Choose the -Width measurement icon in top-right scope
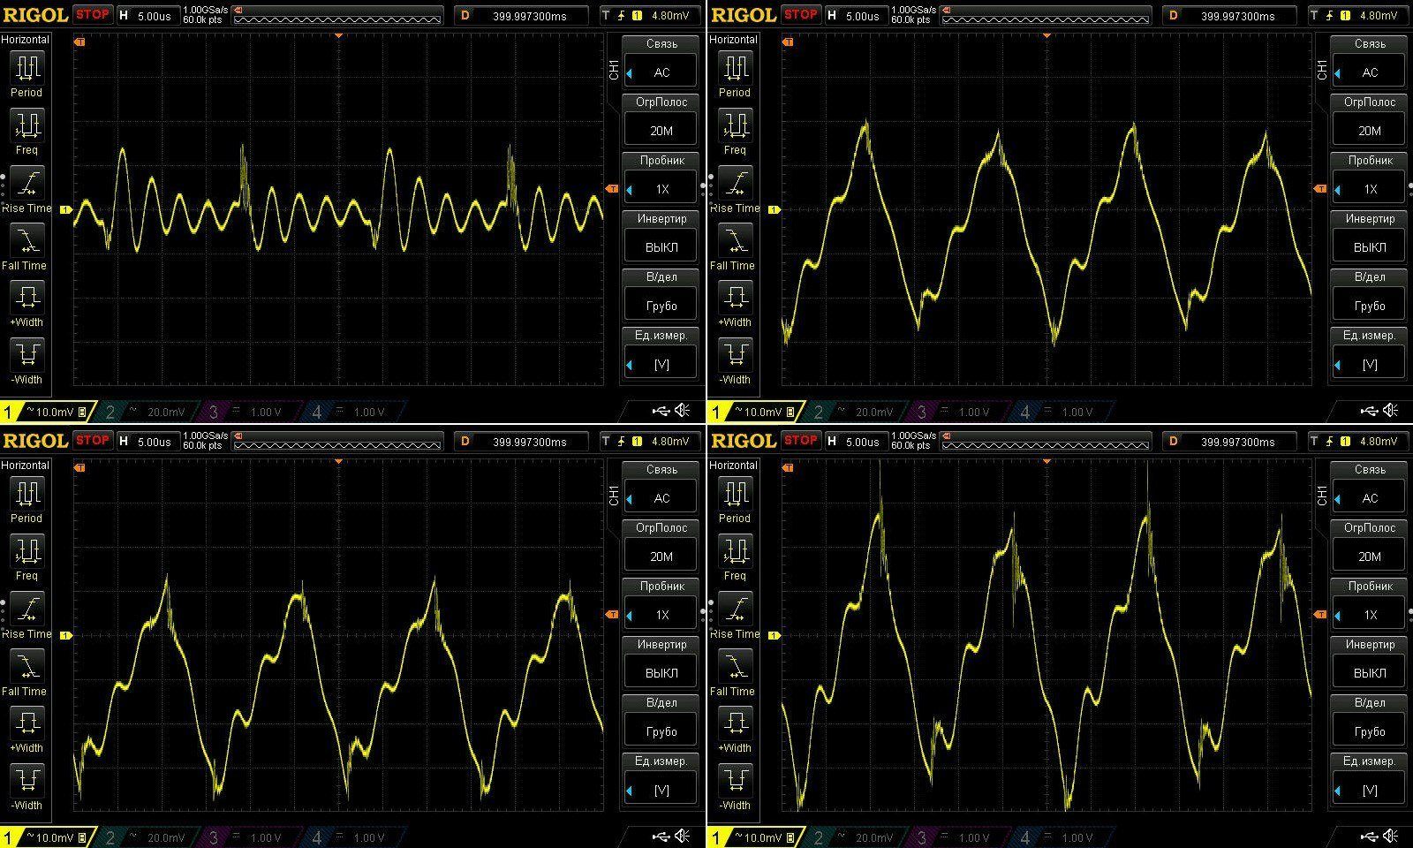Viewport: 1413px width, 848px height. (735, 355)
